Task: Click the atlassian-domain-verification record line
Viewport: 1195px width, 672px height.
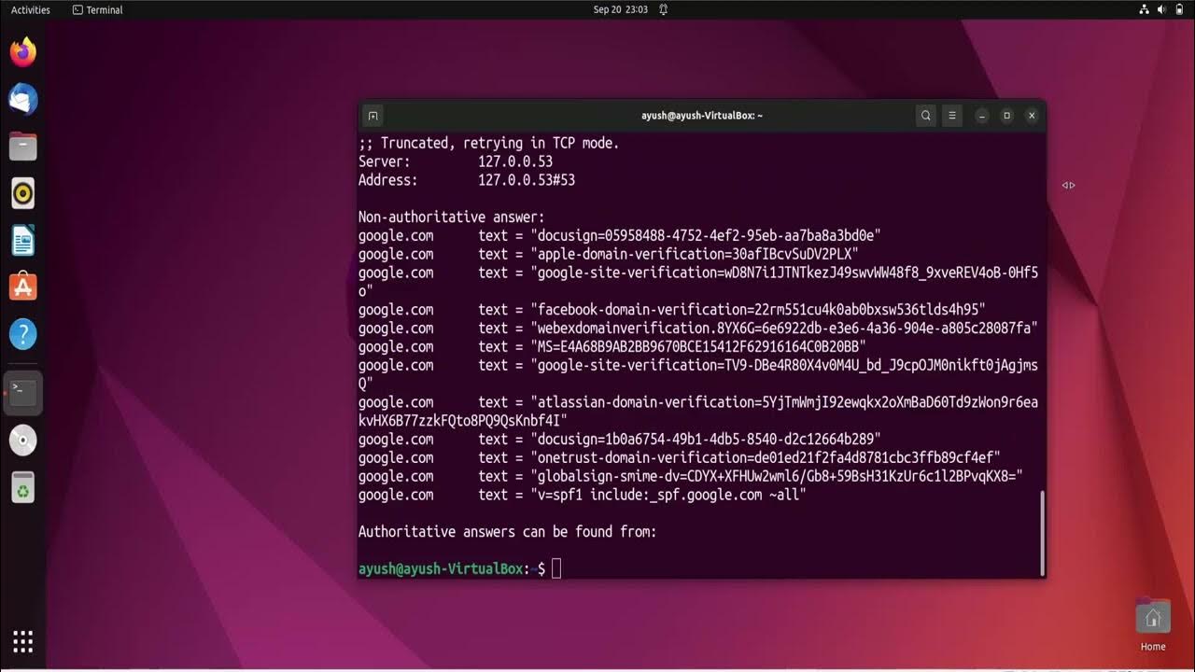Action: pyautogui.click(x=698, y=412)
